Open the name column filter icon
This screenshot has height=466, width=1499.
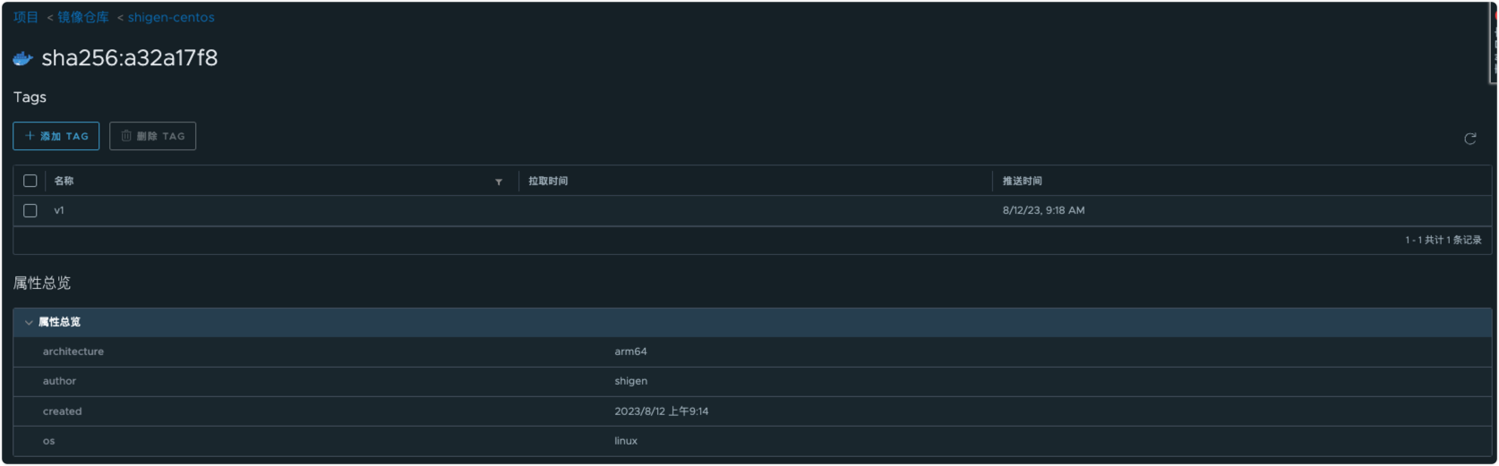click(x=499, y=182)
